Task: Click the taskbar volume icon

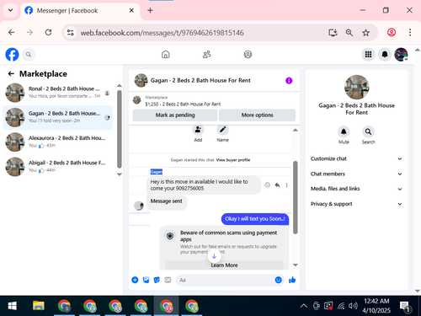Action: click(x=353, y=306)
